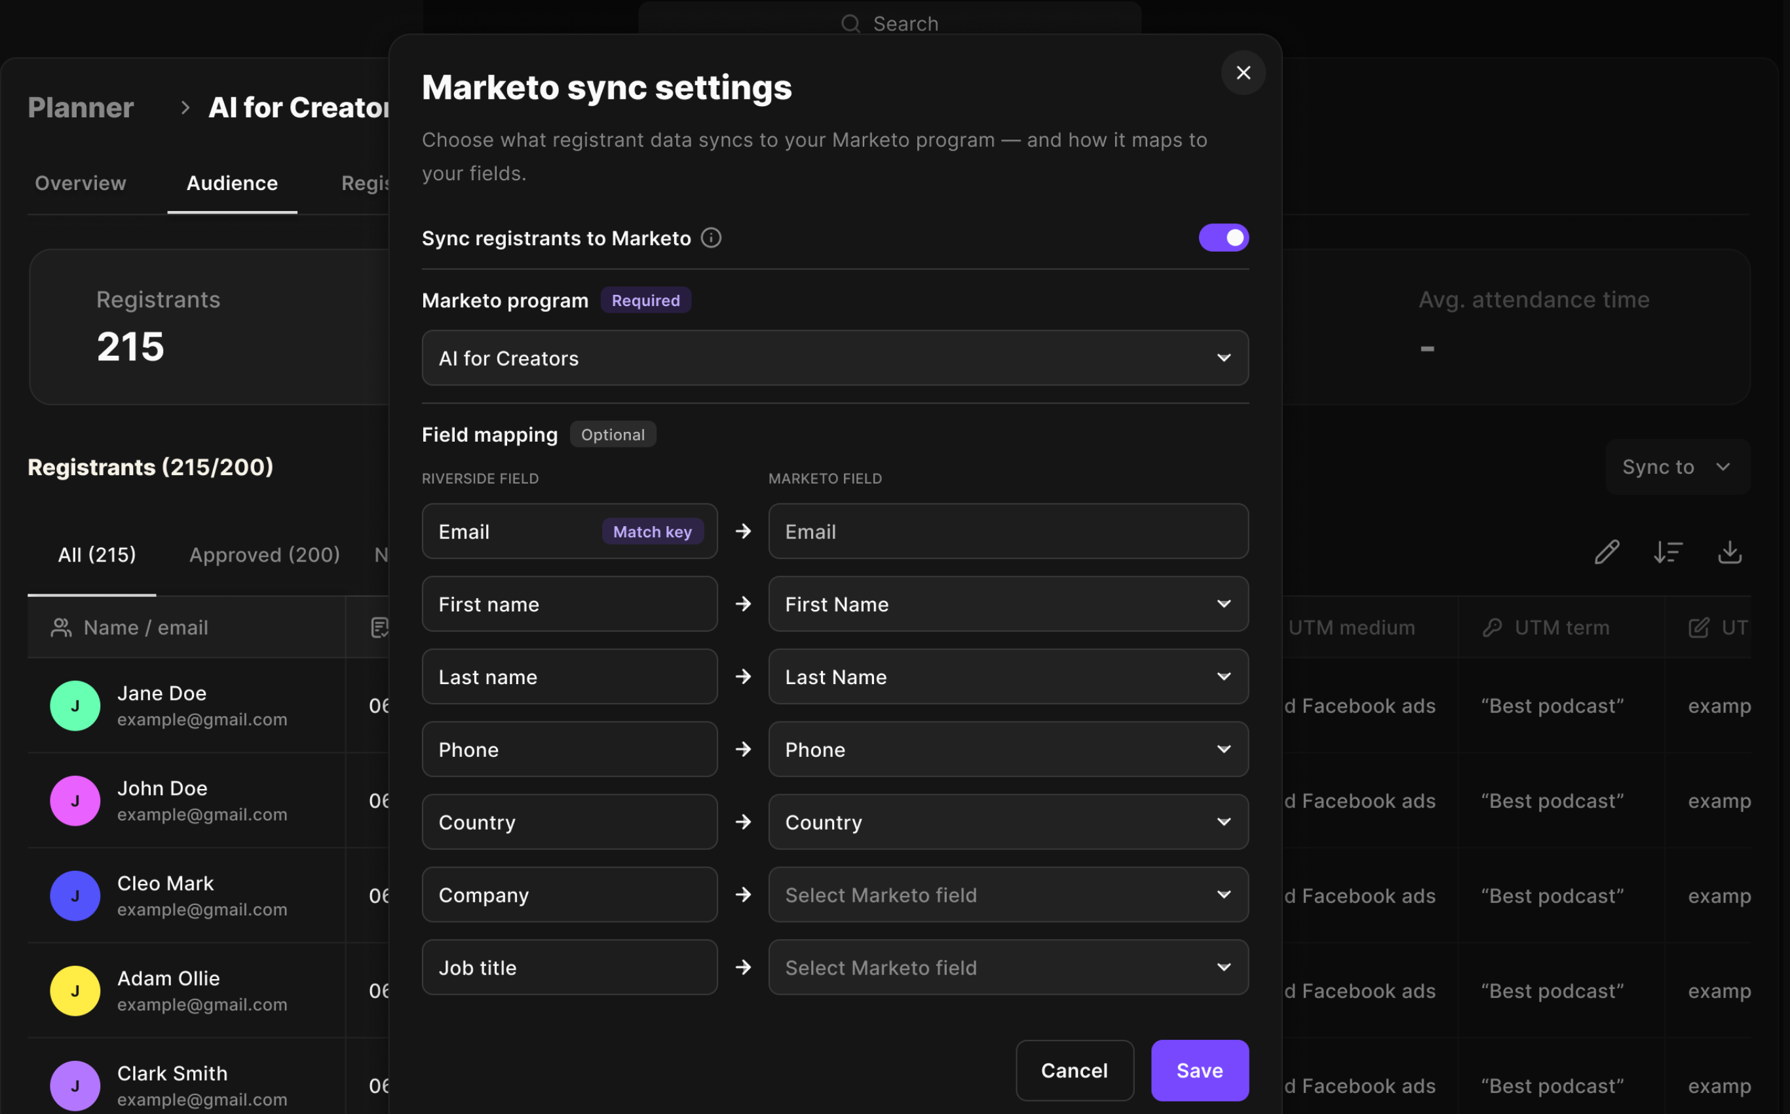Click info icon next to Sync registrants
This screenshot has height=1114, width=1790.
tap(711, 238)
